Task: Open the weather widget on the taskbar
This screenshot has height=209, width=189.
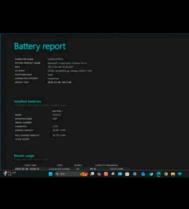Action: click(x=9, y=174)
